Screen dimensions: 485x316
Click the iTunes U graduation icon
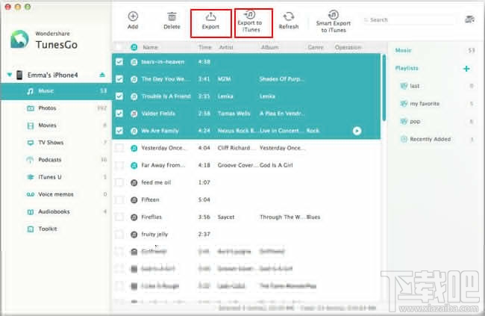coord(31,177)
